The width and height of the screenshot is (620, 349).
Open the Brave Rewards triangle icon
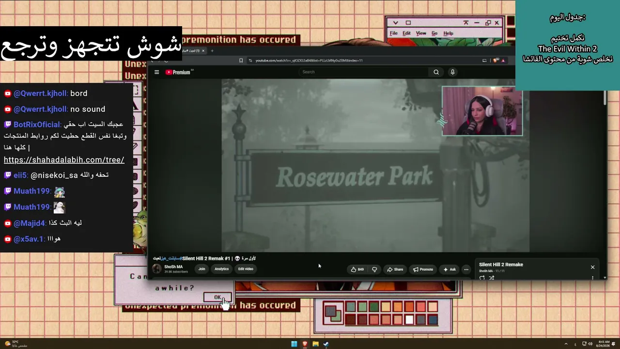click(503, 61)
